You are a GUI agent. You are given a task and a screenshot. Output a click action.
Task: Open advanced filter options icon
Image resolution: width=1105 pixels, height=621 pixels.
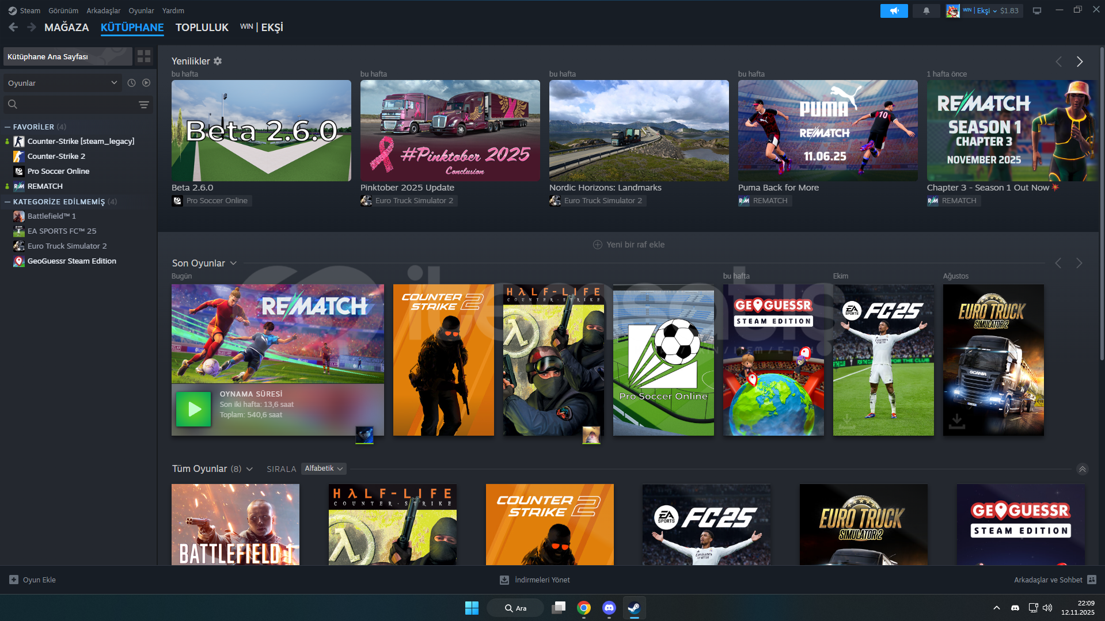tap(143, 105)
